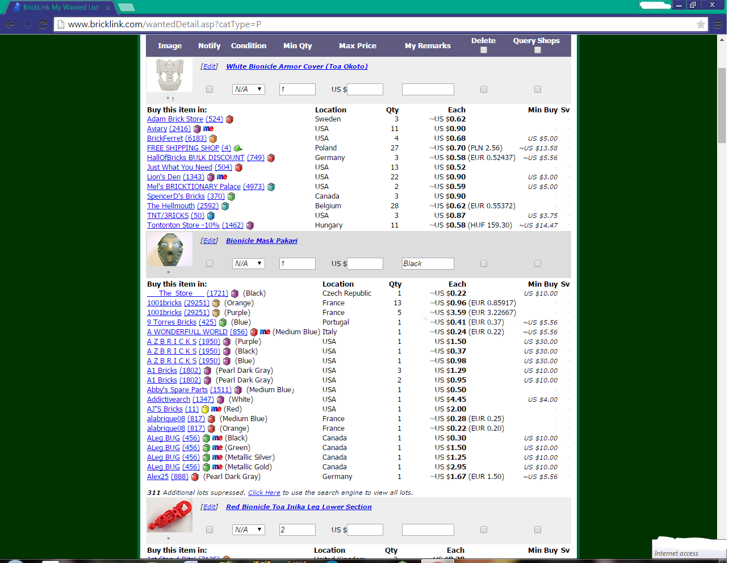Click the 'me' icon in ALeg BUG Metallic Gold row
The height and width of the screenshot is (563, 729).
(217, 467)
